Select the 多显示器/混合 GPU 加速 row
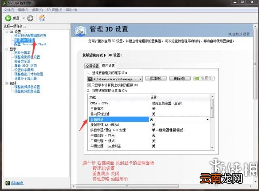The image size is (259, 191). pyautogui.click(x=149, y=130)
